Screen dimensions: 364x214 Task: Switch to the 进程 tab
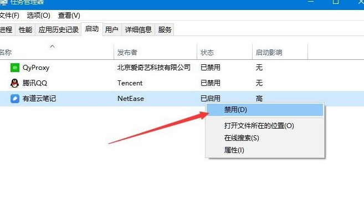(x=7, y=29)
